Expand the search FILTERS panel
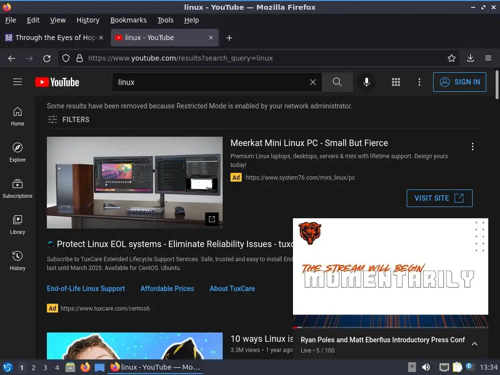The height and width of the screenshot is (375, 500). [x=68, y=120]
